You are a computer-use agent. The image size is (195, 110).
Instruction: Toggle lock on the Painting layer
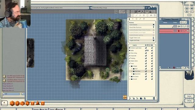click(x=152, y=58)
